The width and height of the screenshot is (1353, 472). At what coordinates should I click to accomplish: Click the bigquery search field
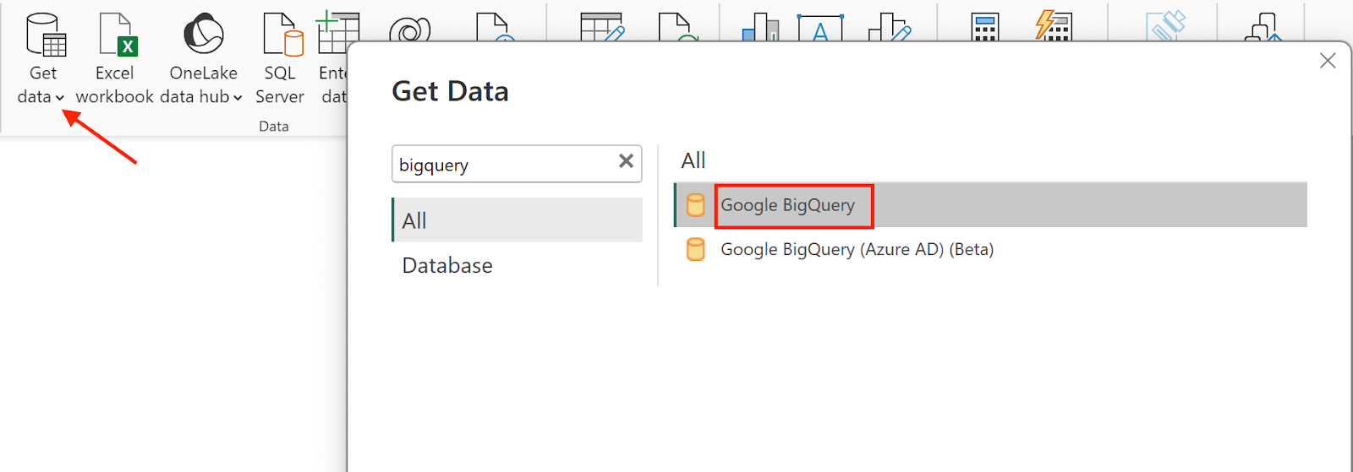coord(517,164)
